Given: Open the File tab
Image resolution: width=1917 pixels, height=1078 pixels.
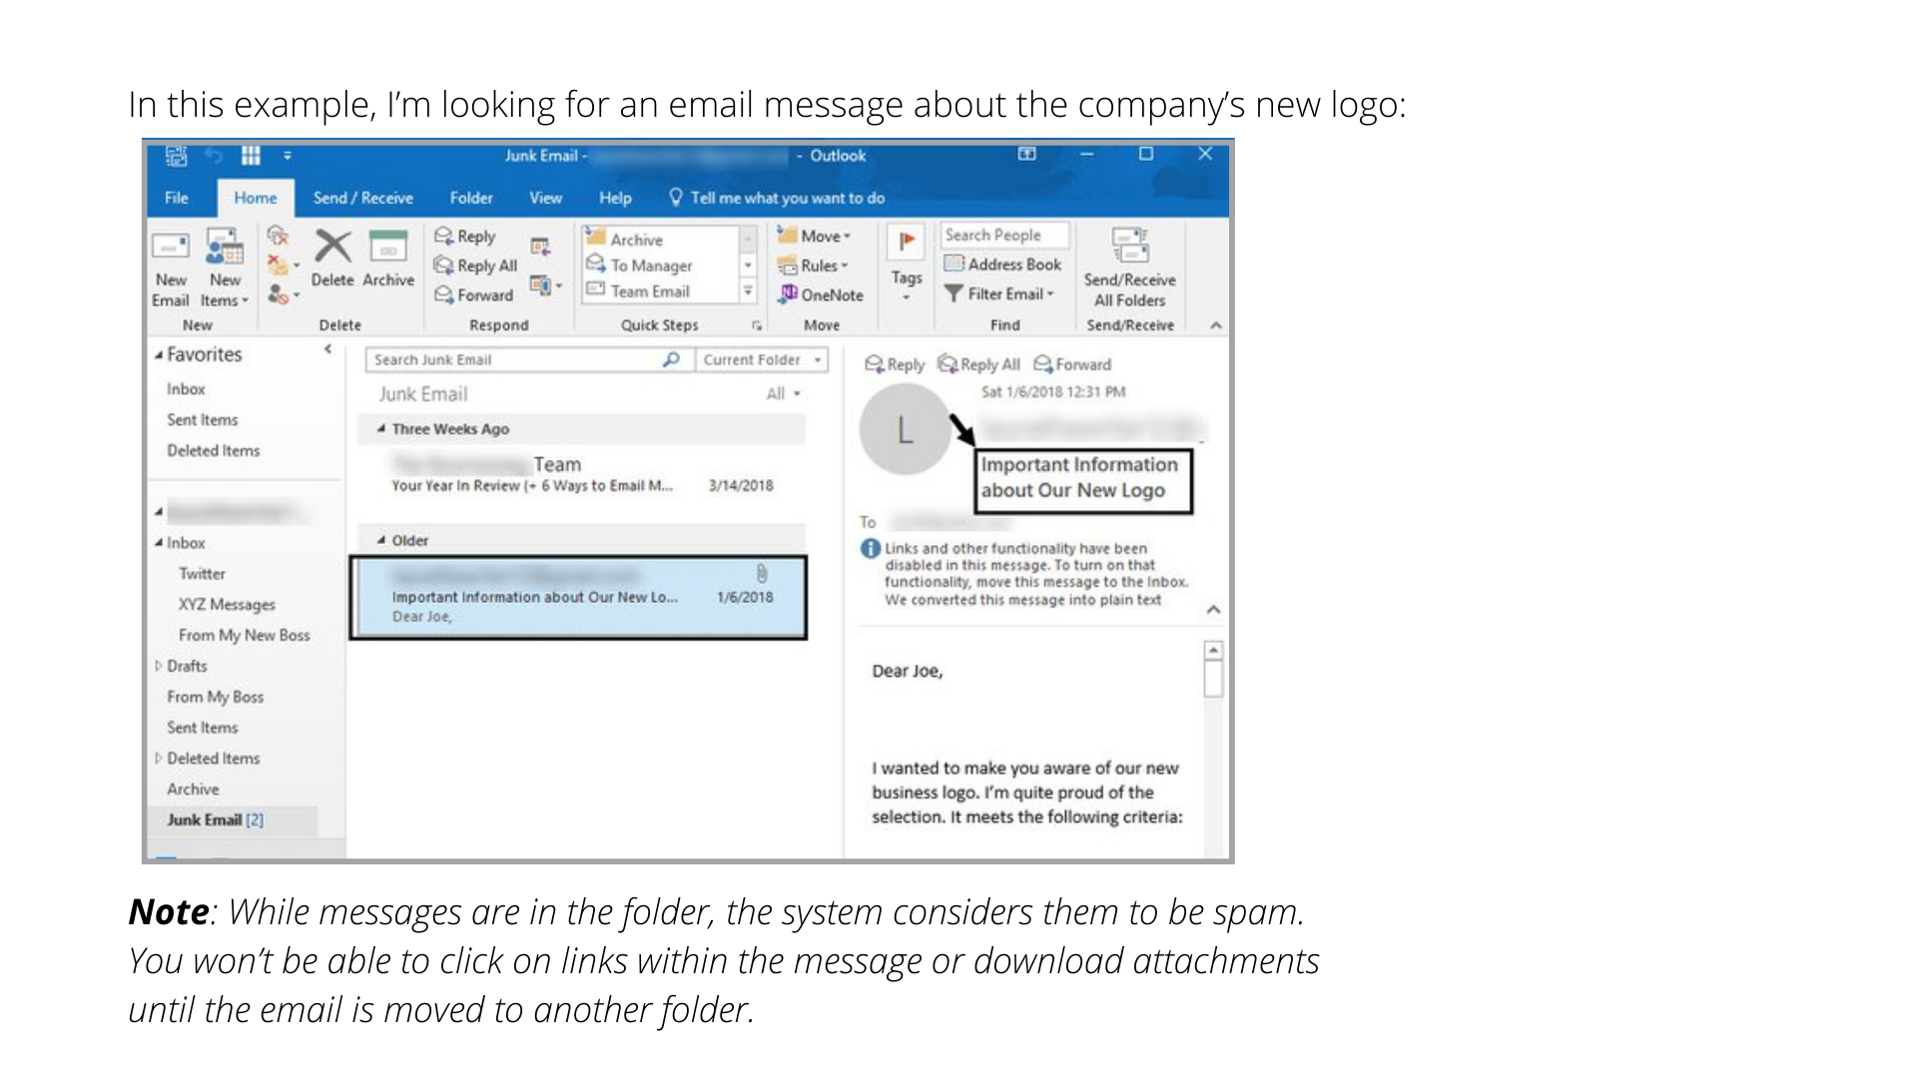Looking at the screenshot, I should (x=177, y=198).
